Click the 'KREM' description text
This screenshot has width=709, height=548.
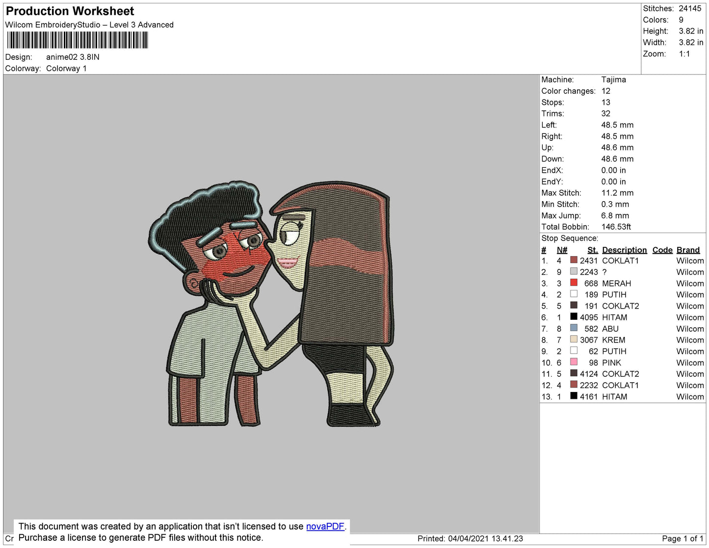tap(613, 340)
